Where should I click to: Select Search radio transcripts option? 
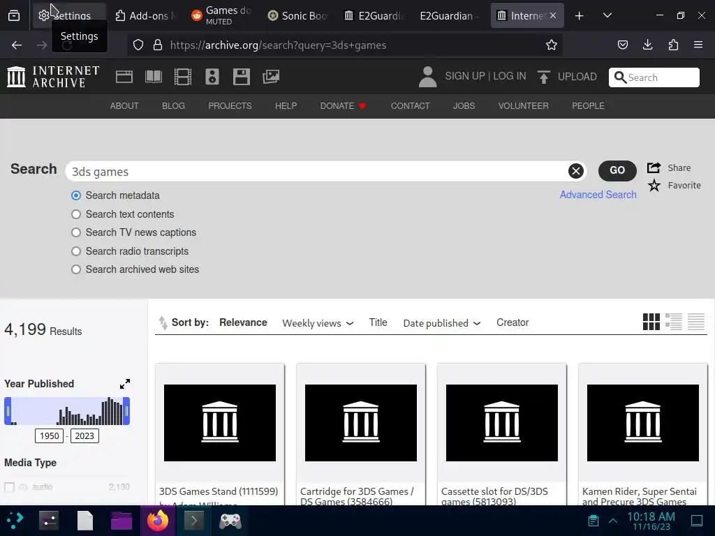click(76, 251)
